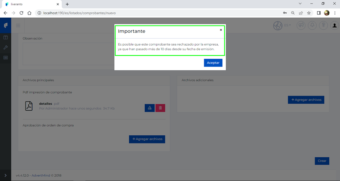Open the notifications bell
The image size is (340, 181).
[312, 25]
